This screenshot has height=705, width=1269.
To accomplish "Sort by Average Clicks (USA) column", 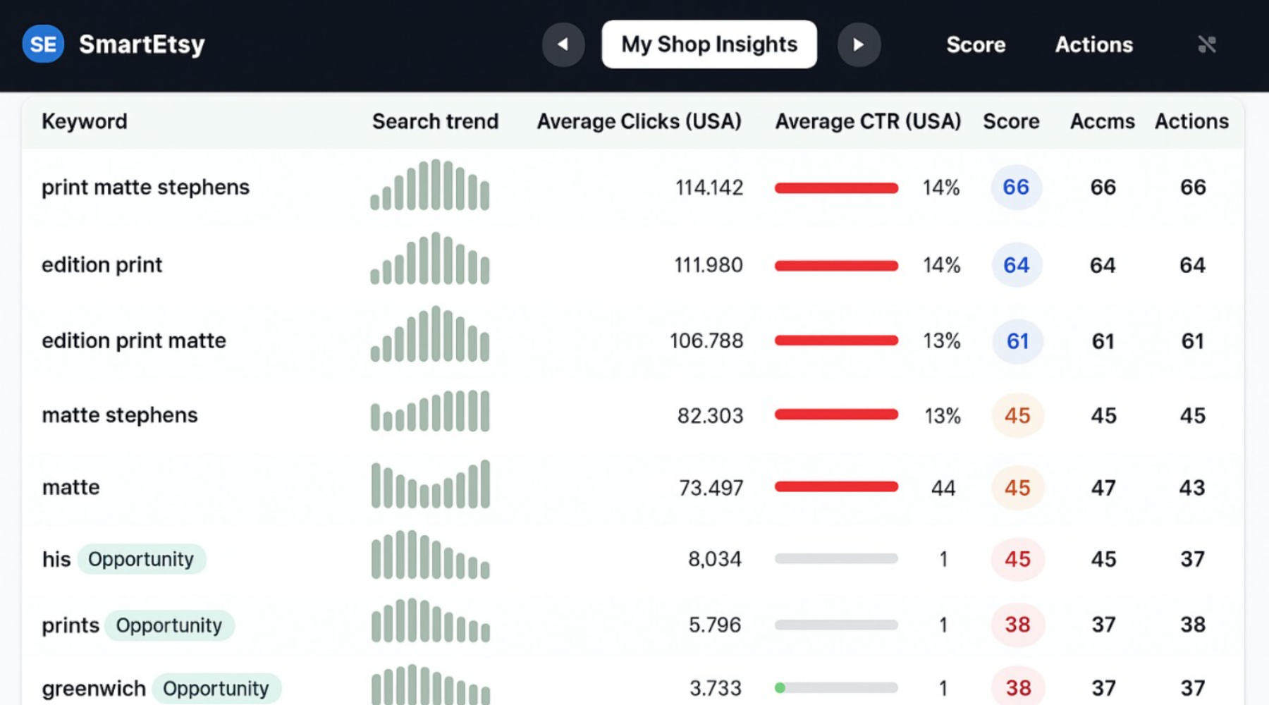I will 639,121.
